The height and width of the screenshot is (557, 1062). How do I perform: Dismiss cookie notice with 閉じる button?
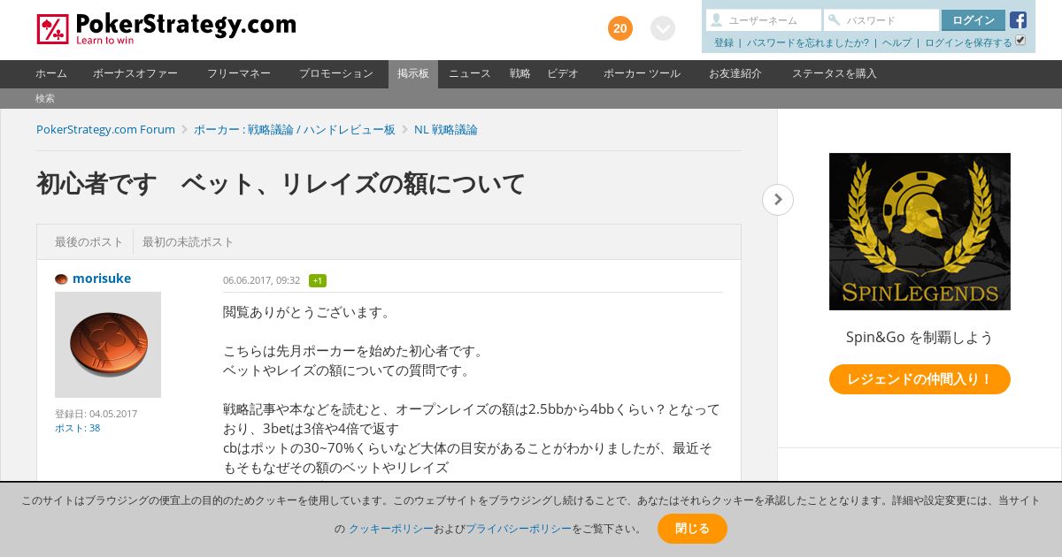pyautogui.click(x=692, y=529)
